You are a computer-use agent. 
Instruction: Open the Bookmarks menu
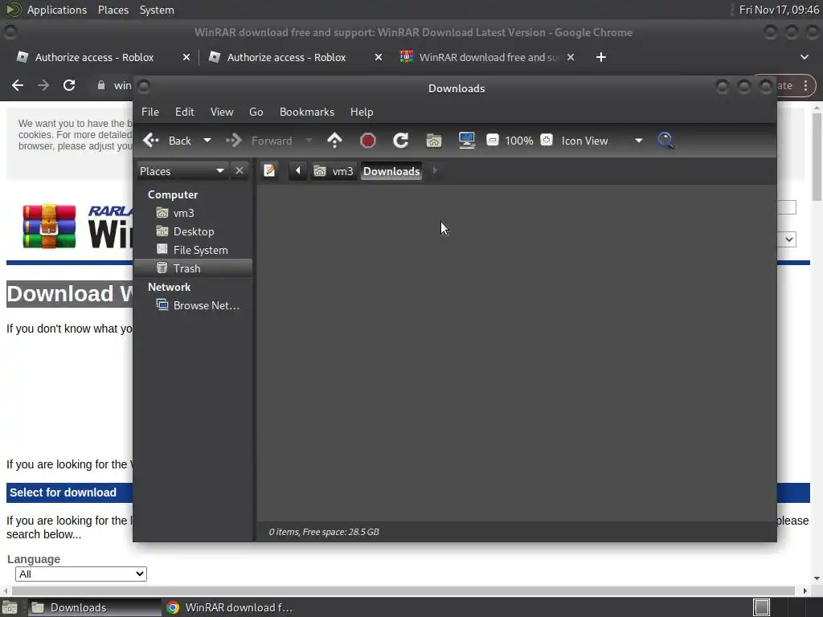307,112
